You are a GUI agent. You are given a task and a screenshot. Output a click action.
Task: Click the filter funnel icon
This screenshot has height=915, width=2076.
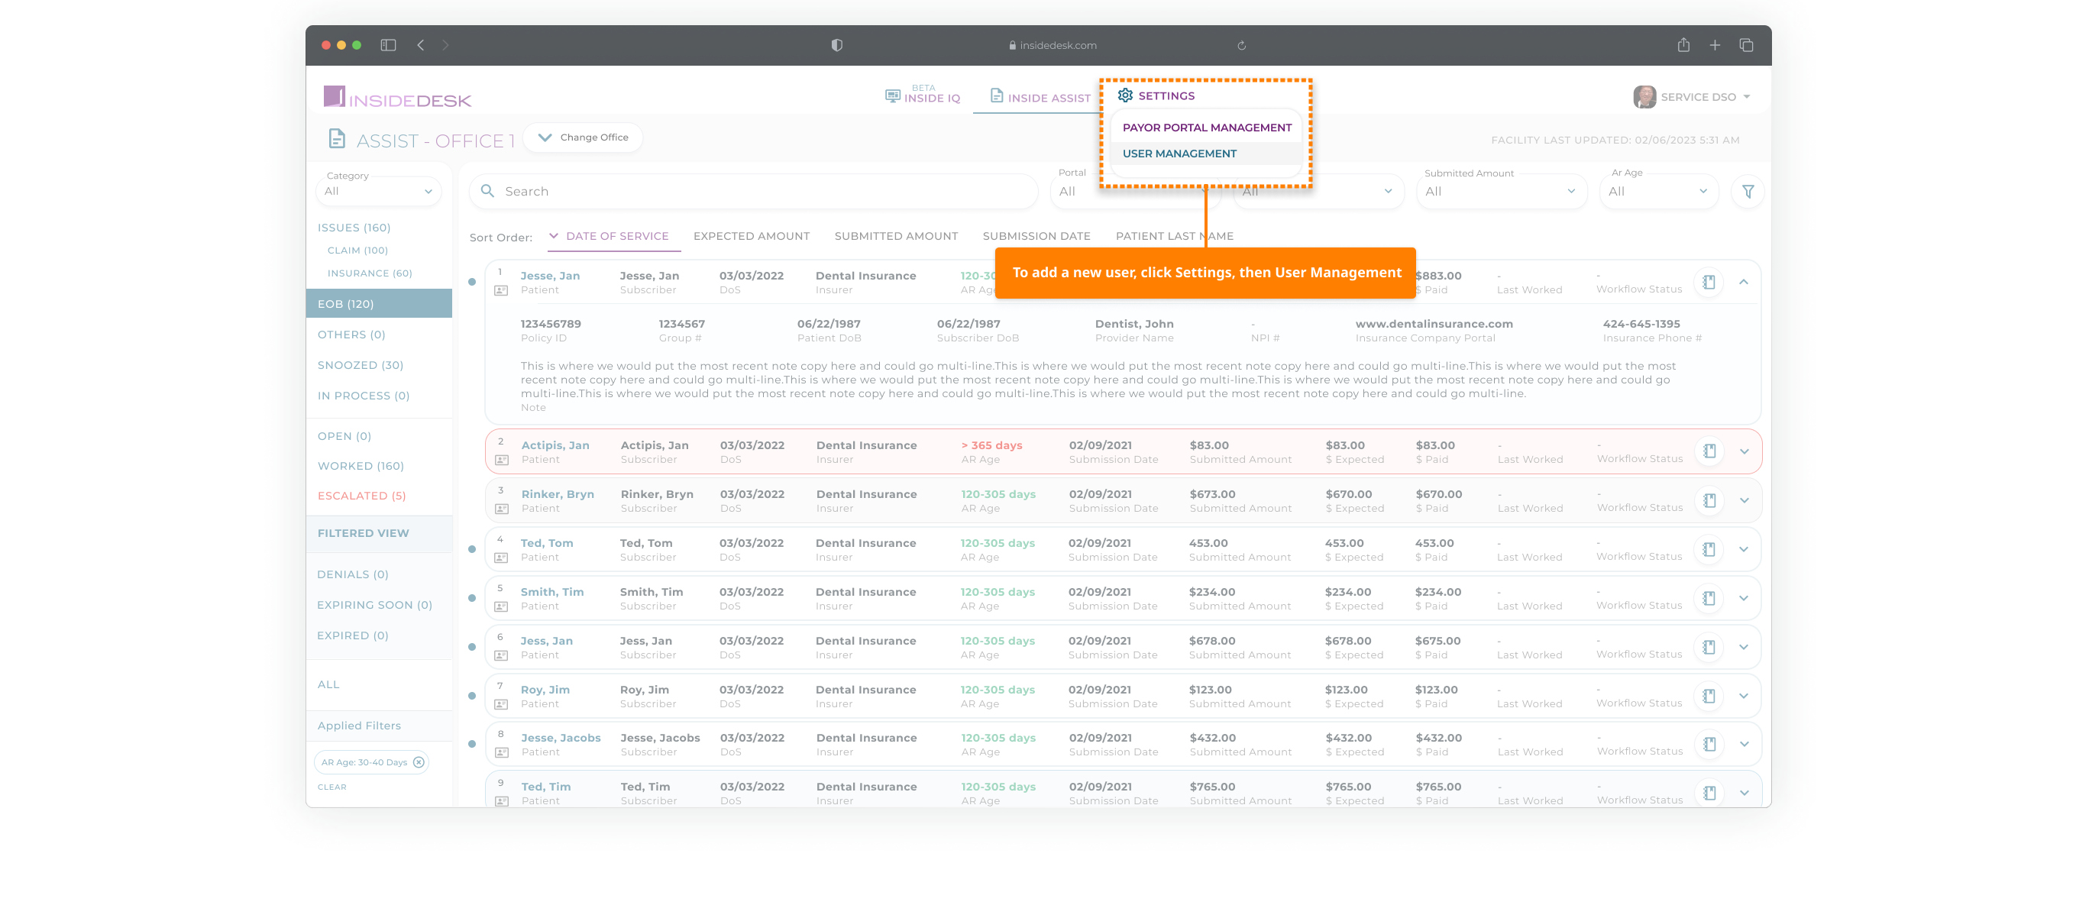[1748, 192]
